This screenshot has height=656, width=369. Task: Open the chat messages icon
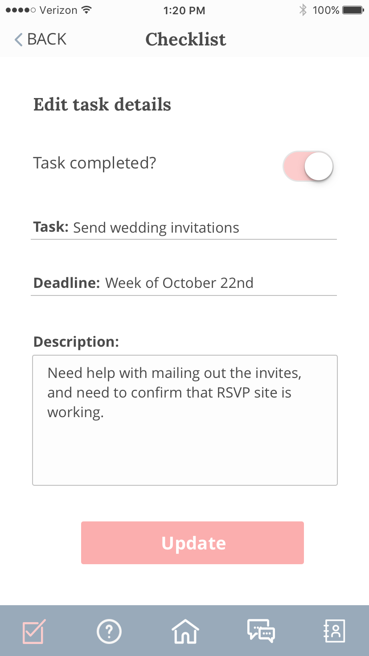click(x=261, y=631)
